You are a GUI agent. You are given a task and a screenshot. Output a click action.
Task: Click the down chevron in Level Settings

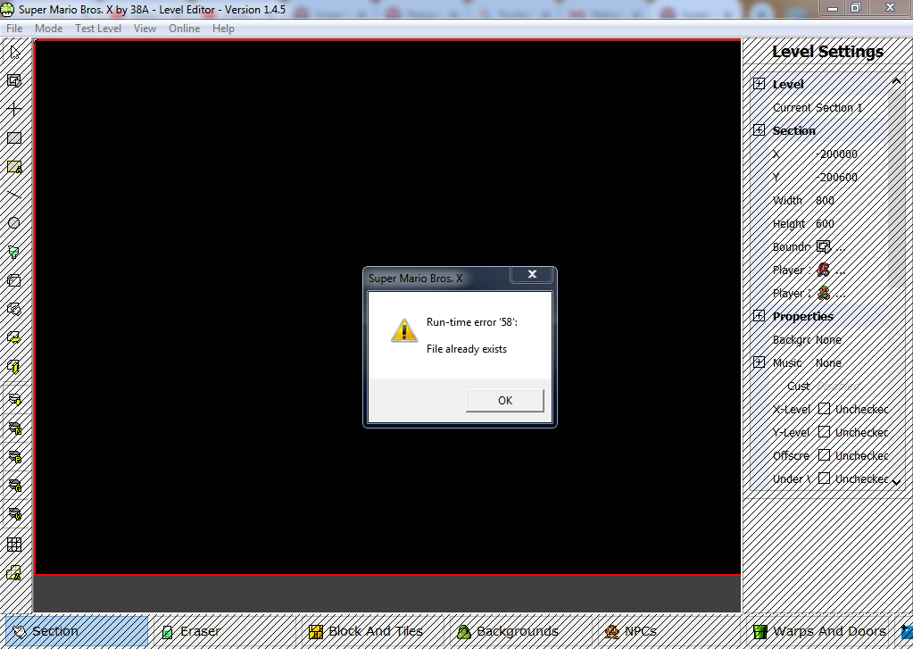point(896,482)
